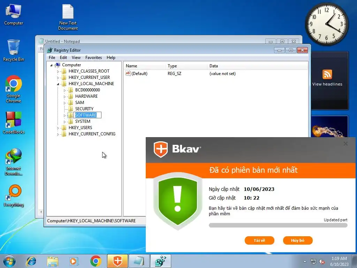This screenshot has height=268, width=357.
Task: Click the update date 10/06/2023
Action: [259, 189]
